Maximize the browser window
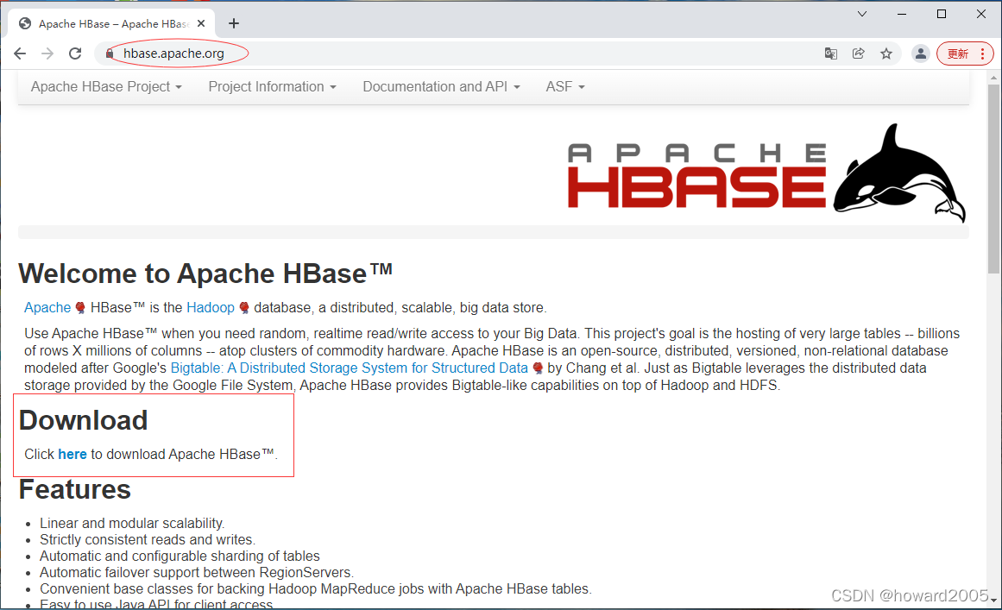This screenshot has width=1002, height=610. [942, 14]
